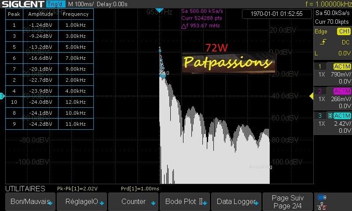352x211 pixels.
Task: Click the bandwidth limit B icon on channel 3
Action: coord(330,116)
